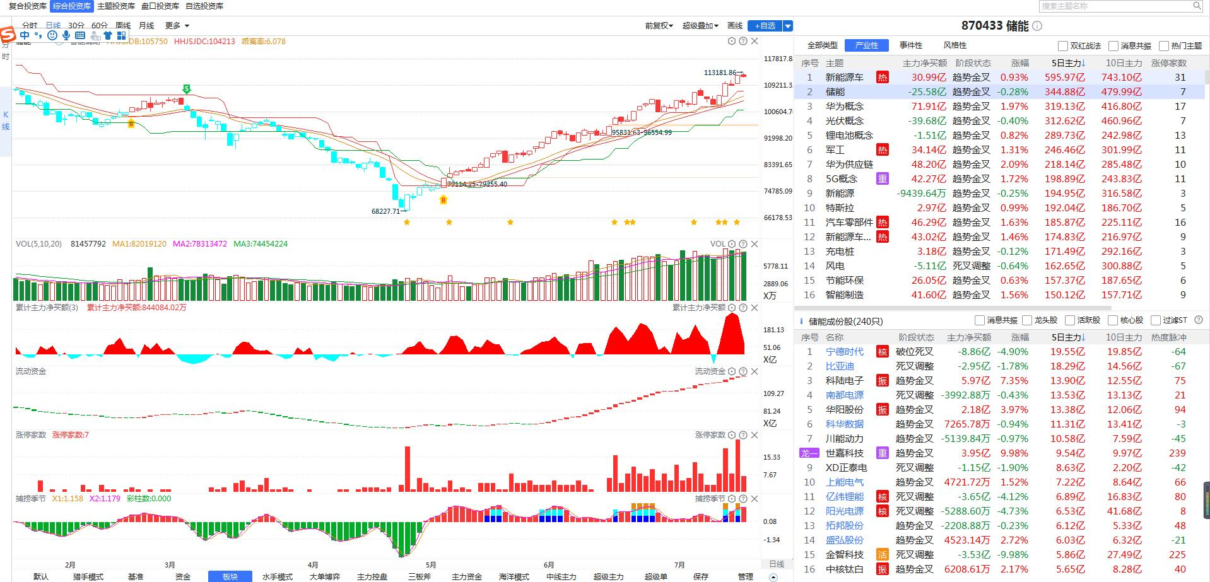Open 累计主力净买额 indicator settings icon
This screenshot has height=582, width=1210.
732,308
